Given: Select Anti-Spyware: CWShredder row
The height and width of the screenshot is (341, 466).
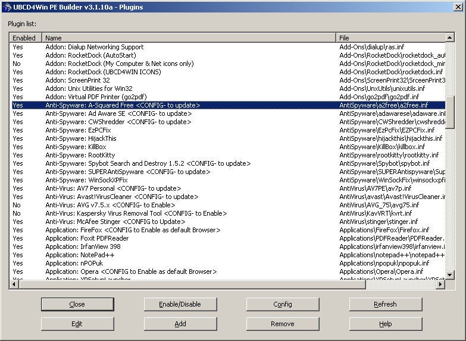Looking at the screenshot, I should point(229,122).
